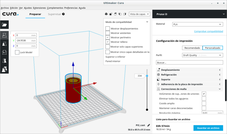Click the Buscar settings search field
Screen dimensions: 227x134
(x=190, y=63)
